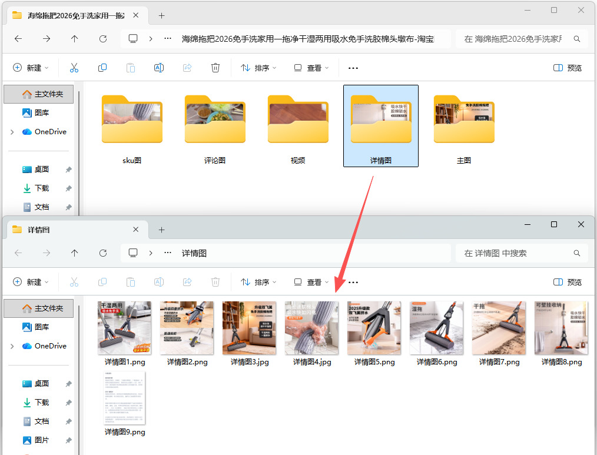Select the 详情图5.png thumbnail
This screenshot has height=455, width=597.
tap(374, 334)
